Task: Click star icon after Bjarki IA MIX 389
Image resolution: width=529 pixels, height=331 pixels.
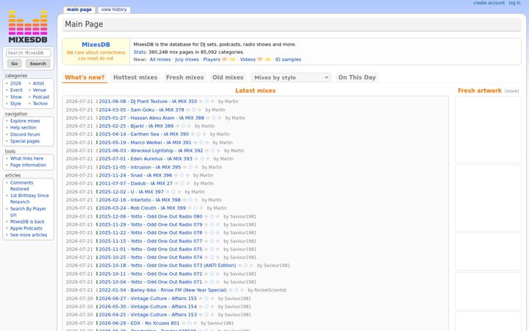Action: [x=190, y=126]
